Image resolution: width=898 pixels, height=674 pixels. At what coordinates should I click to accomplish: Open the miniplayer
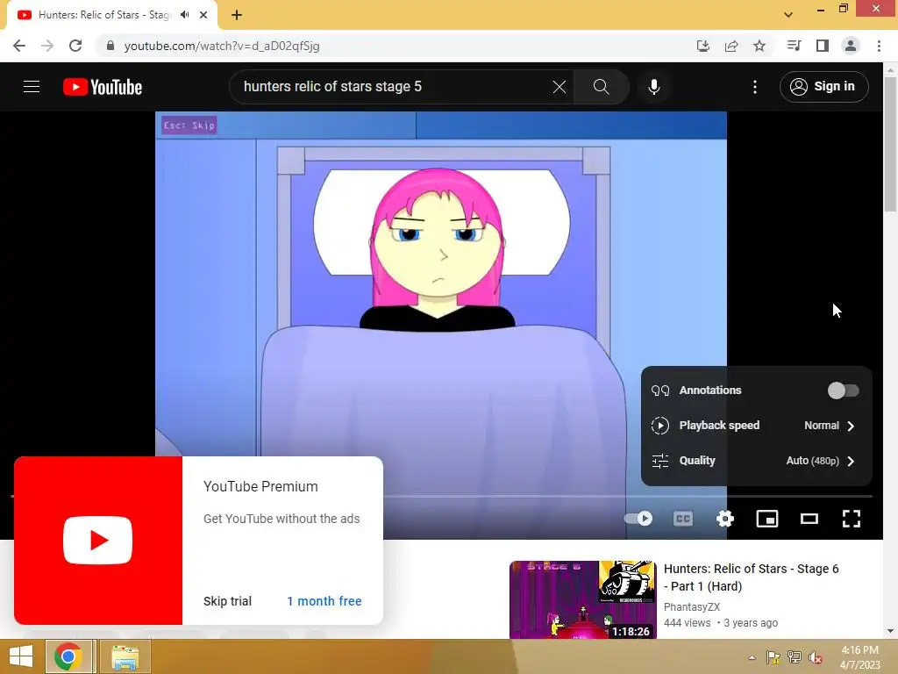tap(766, 519)
